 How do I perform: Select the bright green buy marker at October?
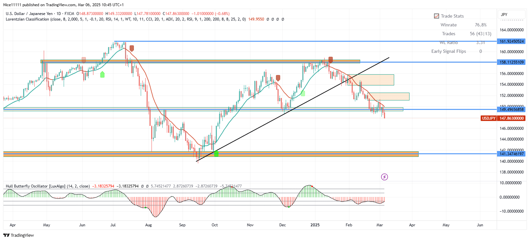click(x=216, y=153)
